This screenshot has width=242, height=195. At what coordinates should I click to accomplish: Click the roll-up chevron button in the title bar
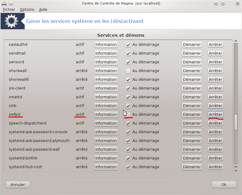223,3
